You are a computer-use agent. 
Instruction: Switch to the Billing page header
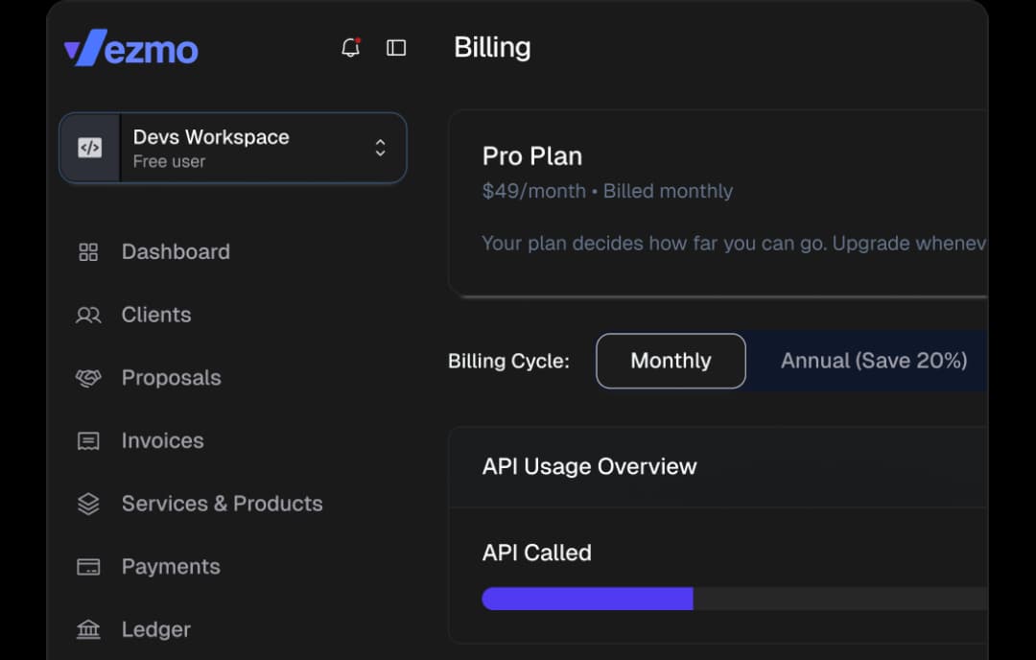click(492, 47)
